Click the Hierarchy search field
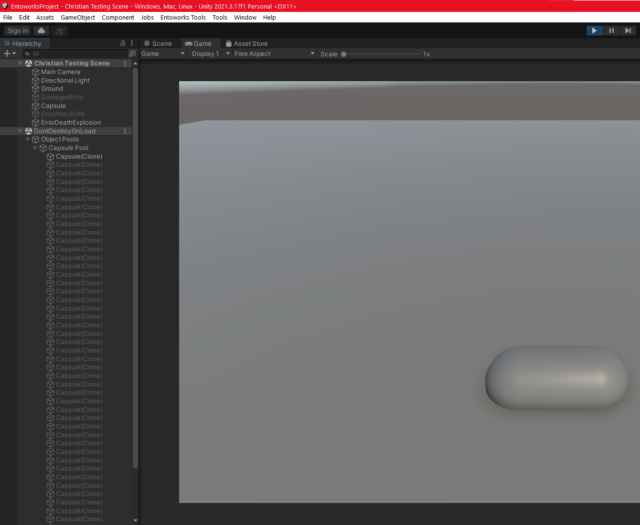Image resolution: width=640 pixels, height=525 pixels. tap(75, 54)
